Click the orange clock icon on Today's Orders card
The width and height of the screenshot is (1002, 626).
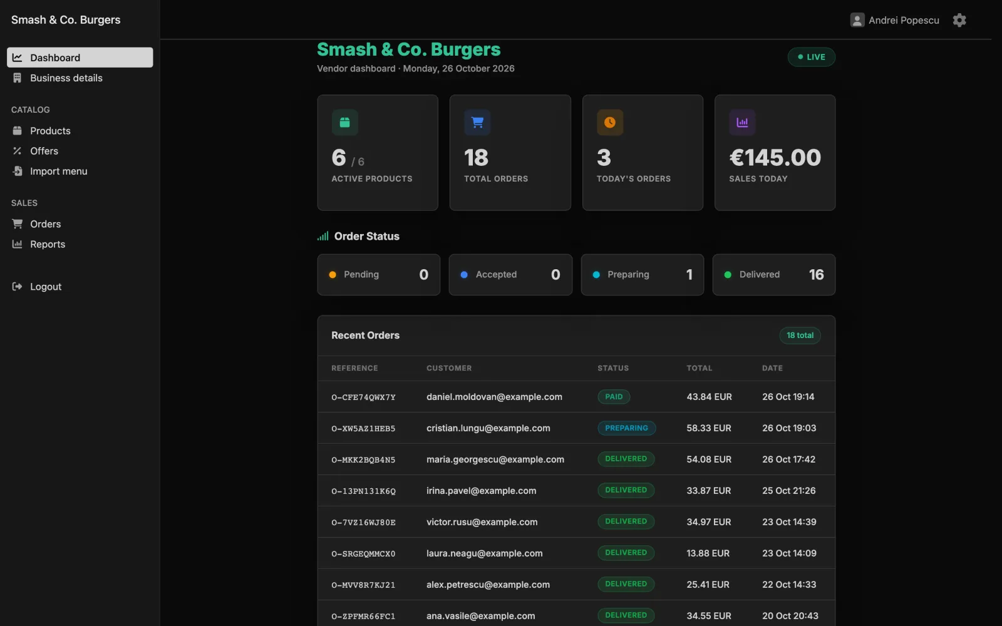point(609,123)
